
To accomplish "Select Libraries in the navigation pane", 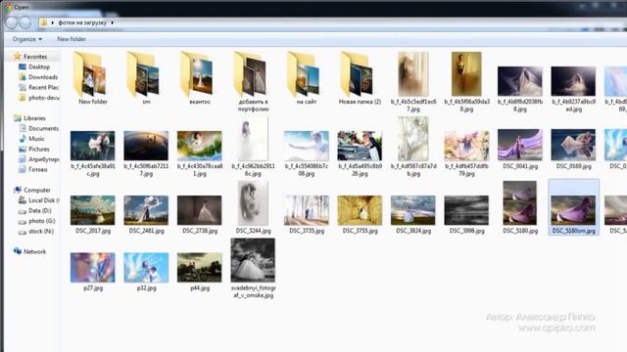I will pos(34,118).
